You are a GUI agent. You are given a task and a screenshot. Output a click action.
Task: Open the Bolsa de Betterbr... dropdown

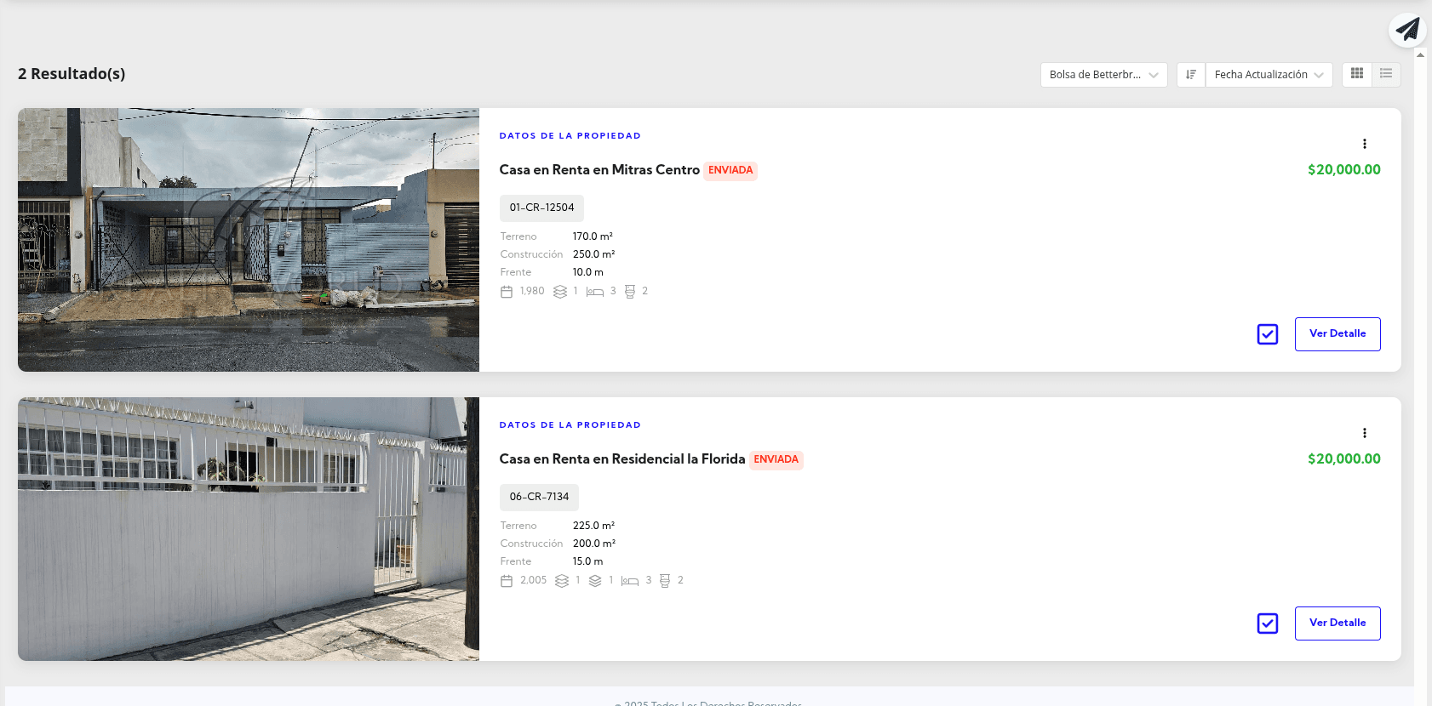pyautogui.click(x=1103, y=75)
